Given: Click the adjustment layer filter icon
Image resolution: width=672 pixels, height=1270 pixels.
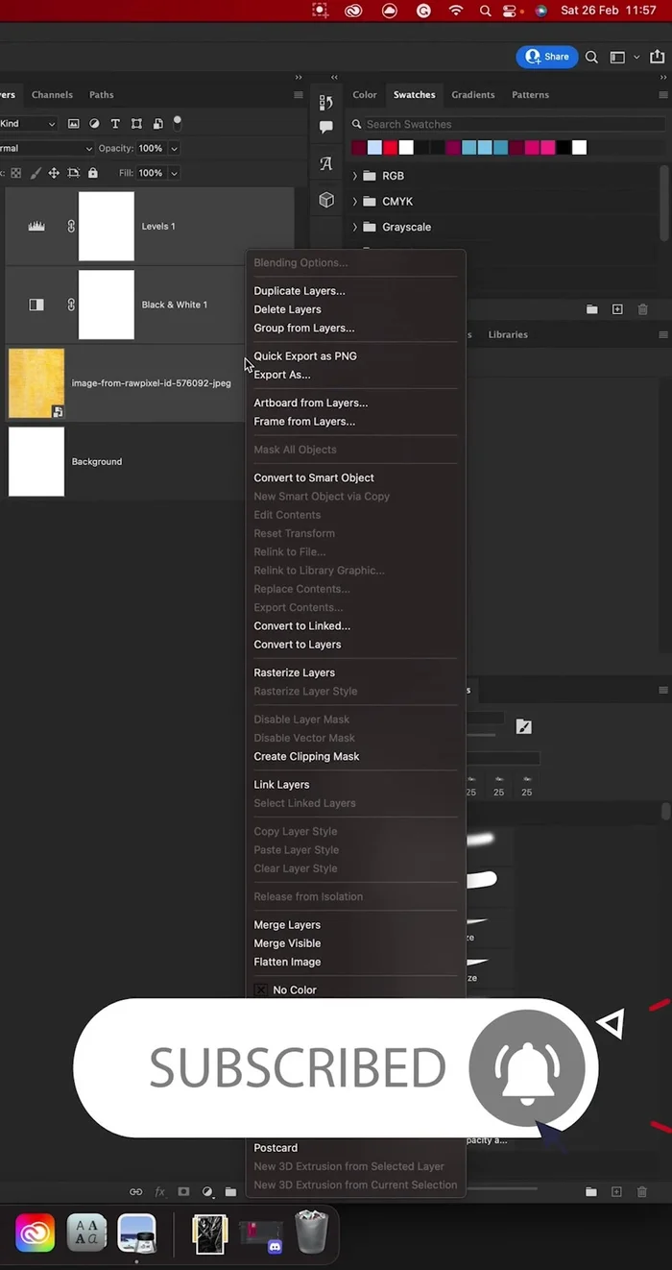Looking at the screenshot, I should click(94, 124).
